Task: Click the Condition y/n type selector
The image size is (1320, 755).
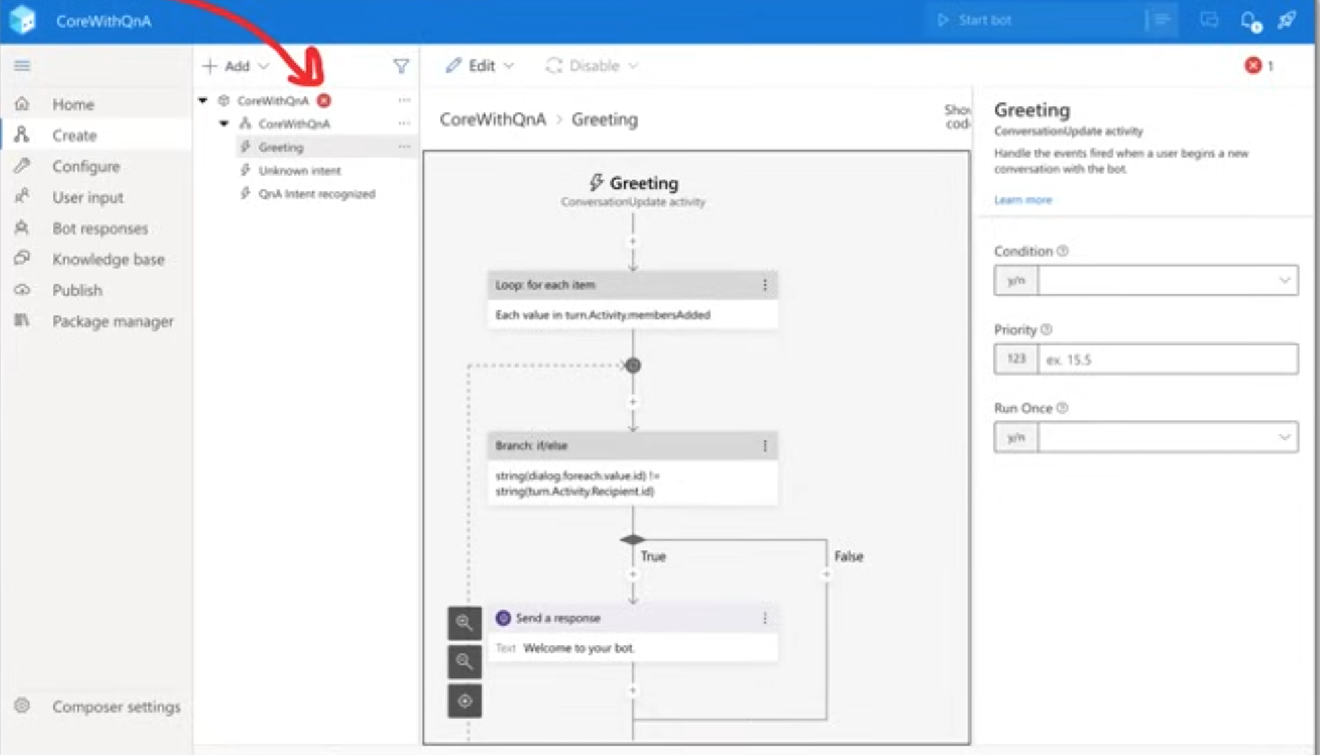Action: click(1016, 280)
